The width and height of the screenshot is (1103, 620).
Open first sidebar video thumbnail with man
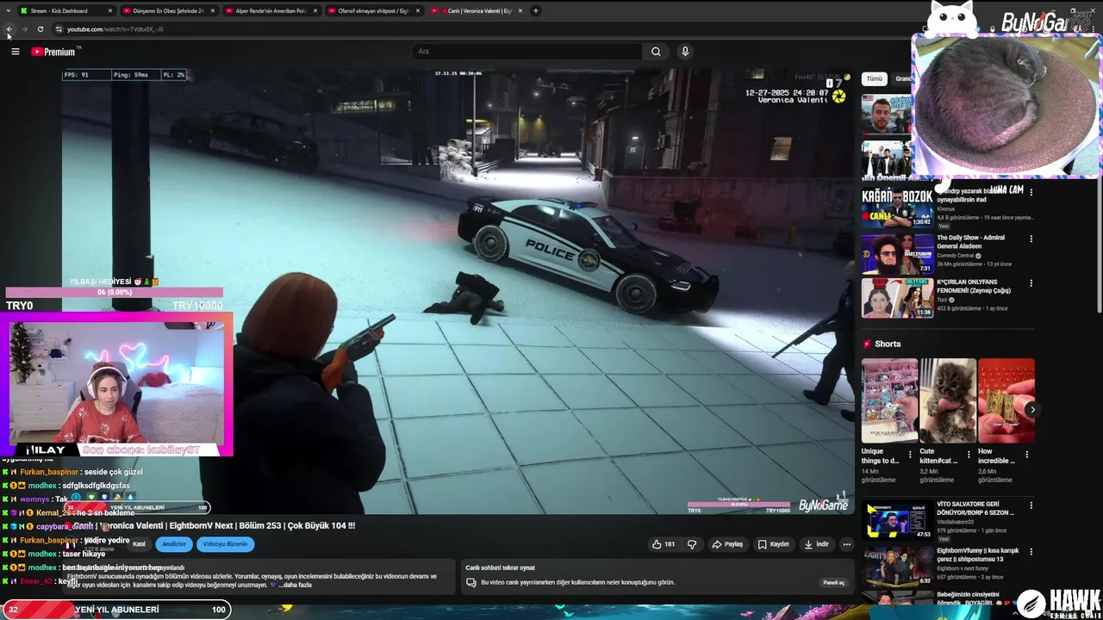pos(887,115)
